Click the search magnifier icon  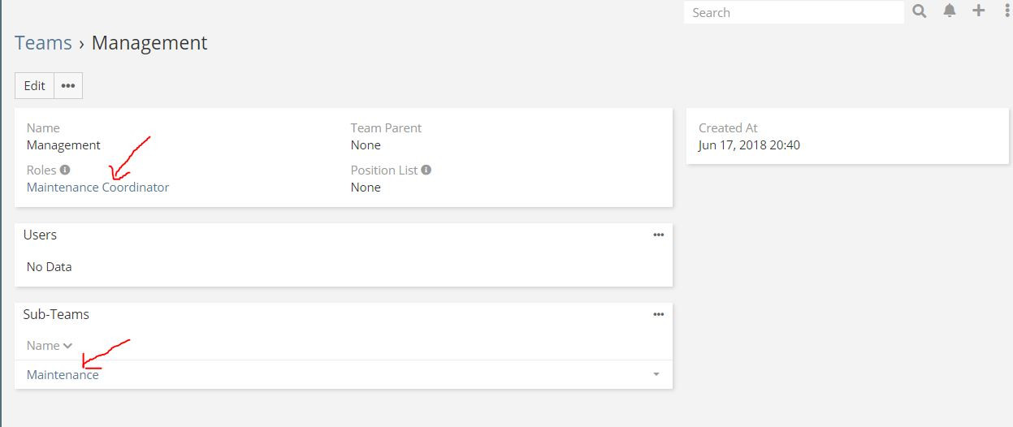pyautogui.click(x=920, y=11)
